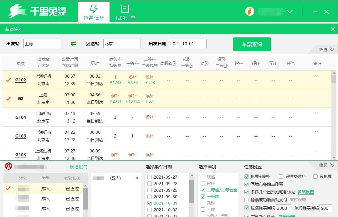Image resolution: width=338 pixels, height=217 pixels.
Task: Uncheck 二等座/二等包座 seat type
Action: point(202,190)
